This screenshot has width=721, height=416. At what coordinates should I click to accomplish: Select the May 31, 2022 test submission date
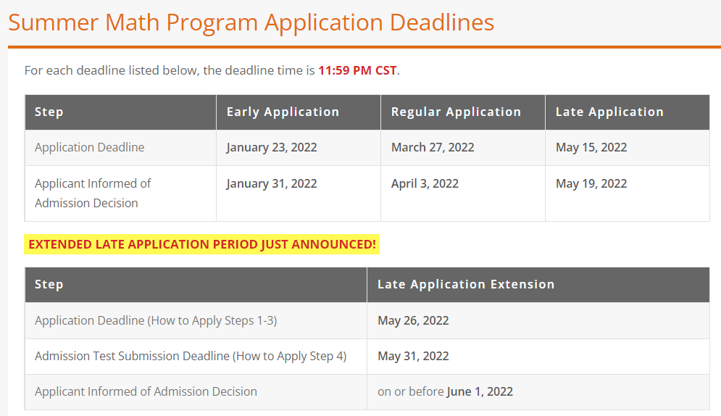click(413, 357)
